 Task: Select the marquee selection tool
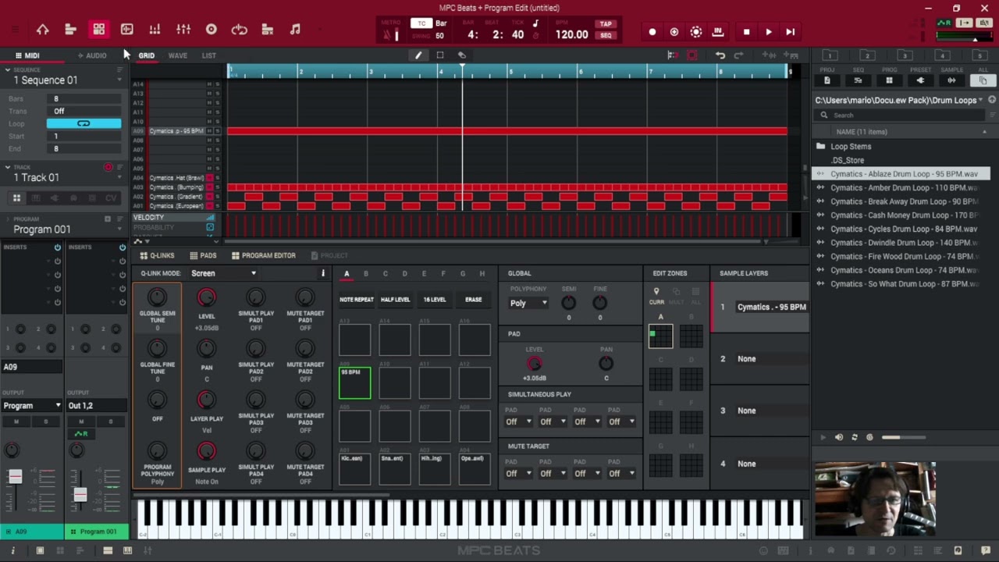[440, 55]
